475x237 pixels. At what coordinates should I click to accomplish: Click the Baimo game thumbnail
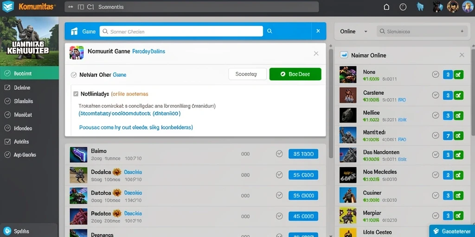(78, 155)
